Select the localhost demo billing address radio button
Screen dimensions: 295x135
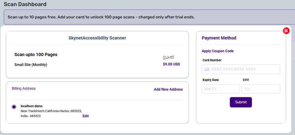(x=14, y=107)
